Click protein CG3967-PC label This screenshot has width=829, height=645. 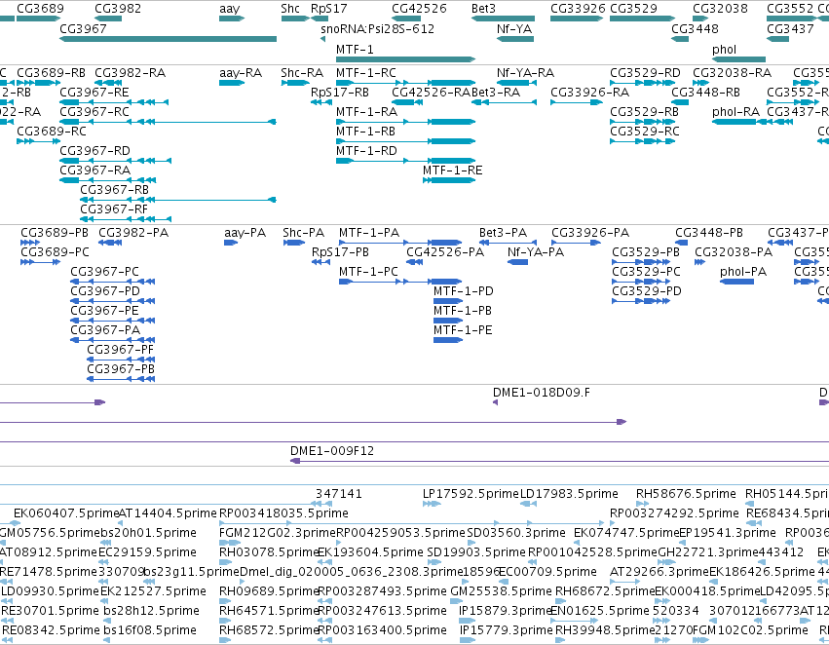[104, 272]
